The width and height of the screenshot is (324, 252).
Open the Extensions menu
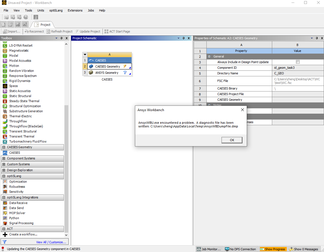(x=75, y=10)
